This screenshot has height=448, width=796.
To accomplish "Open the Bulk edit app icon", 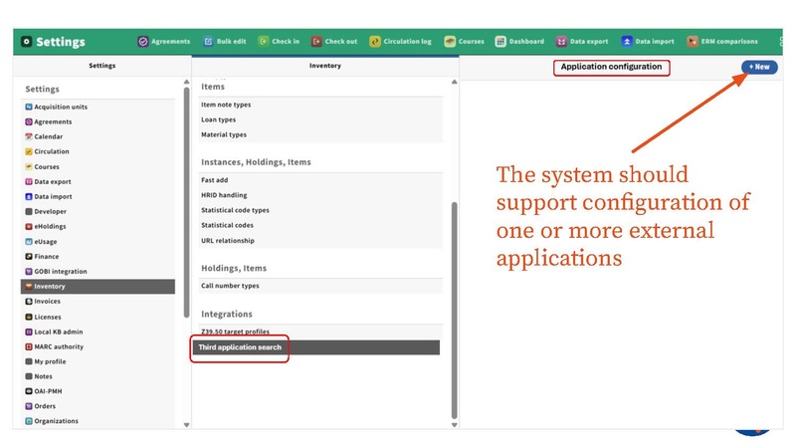I will coord(209,42).
